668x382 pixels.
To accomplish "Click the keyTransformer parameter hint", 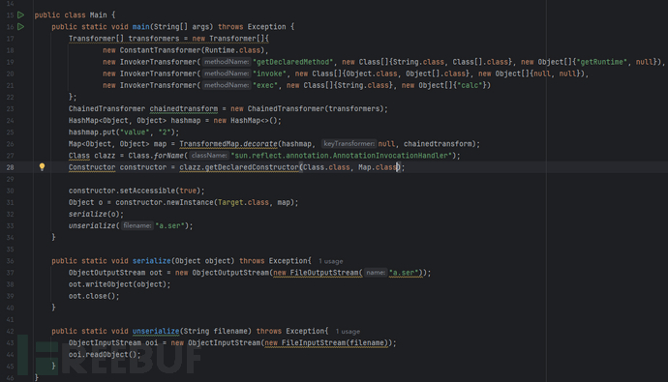I will tap(349, 144).
